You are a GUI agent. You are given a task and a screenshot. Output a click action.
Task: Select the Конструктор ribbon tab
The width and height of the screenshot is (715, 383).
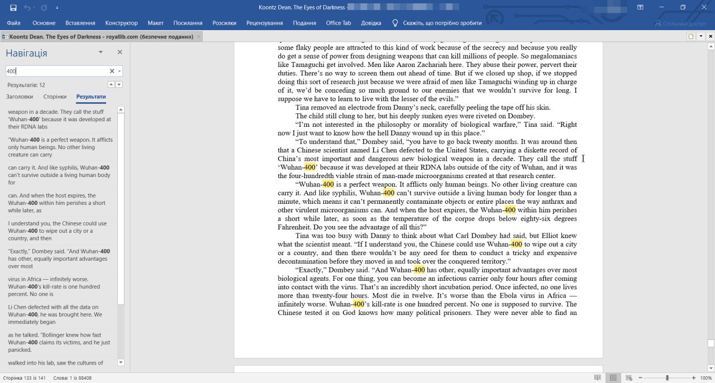[121, 23]
